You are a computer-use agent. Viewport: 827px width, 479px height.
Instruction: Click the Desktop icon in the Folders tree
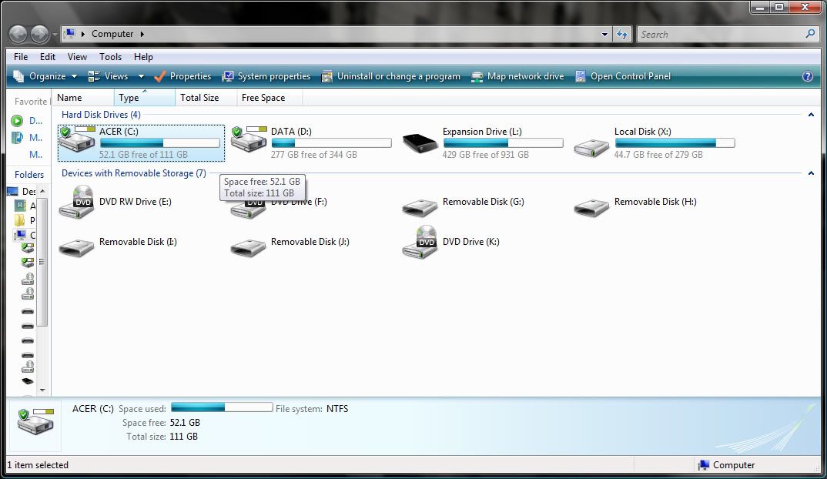(12, 191)
